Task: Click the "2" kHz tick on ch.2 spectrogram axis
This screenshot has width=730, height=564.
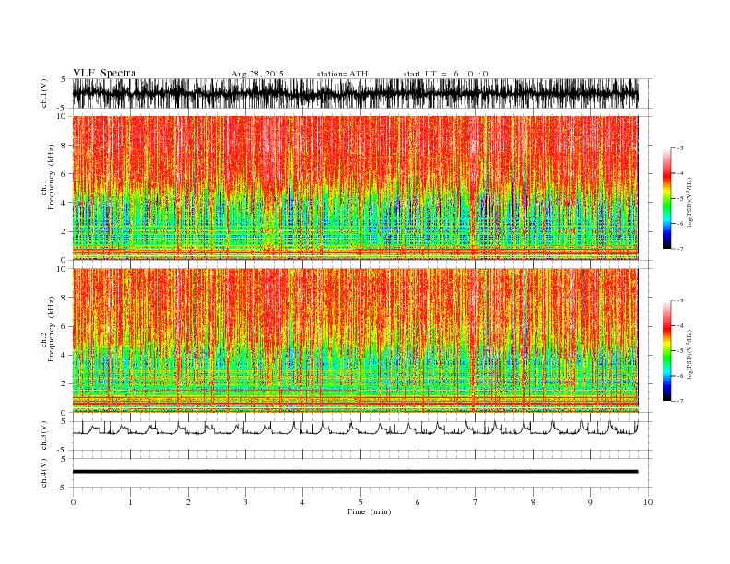Action: pyautogui.click(x=64, y=384)
